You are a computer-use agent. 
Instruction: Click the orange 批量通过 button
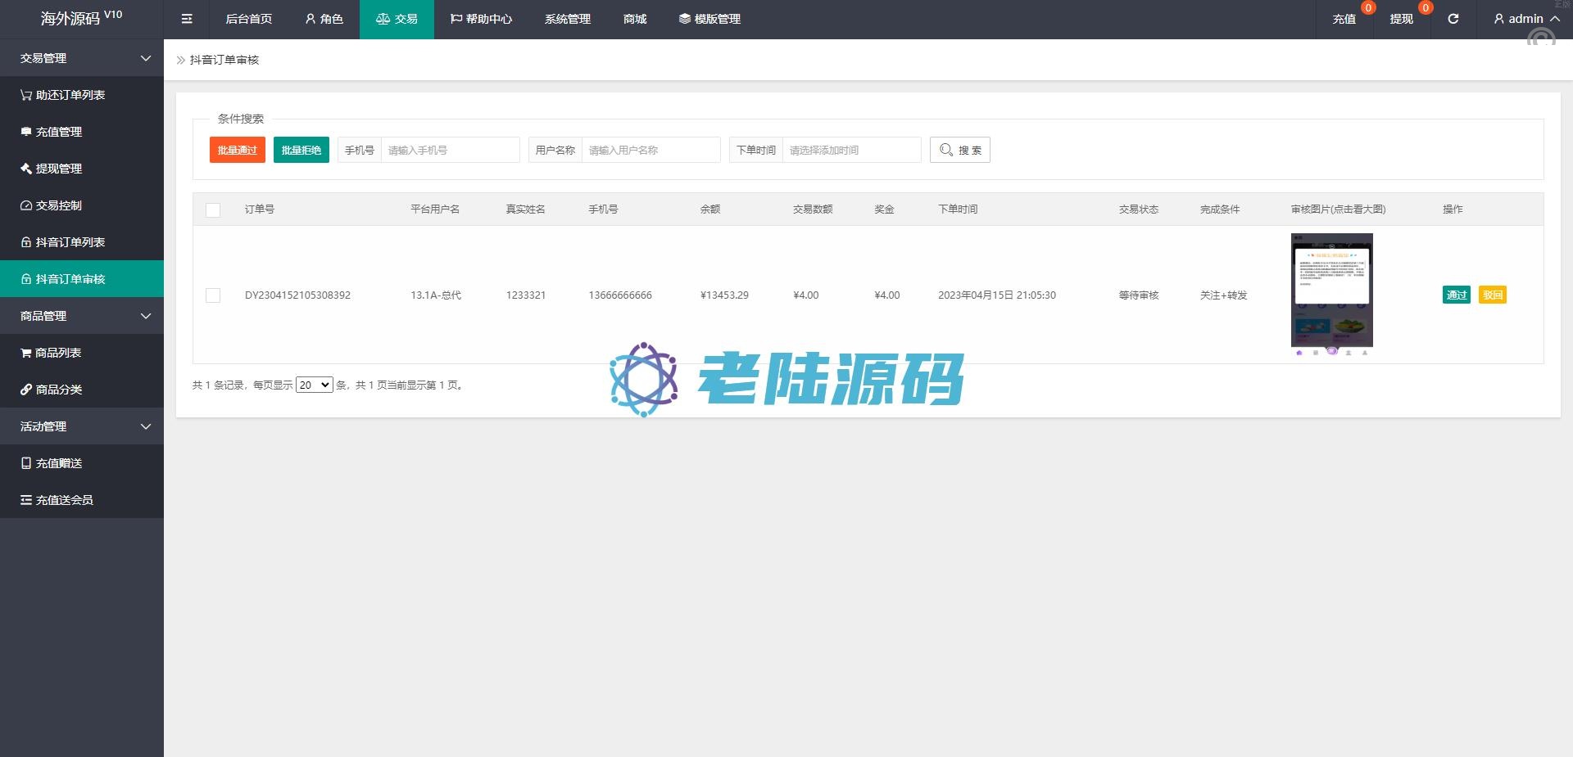coord(237,150)
